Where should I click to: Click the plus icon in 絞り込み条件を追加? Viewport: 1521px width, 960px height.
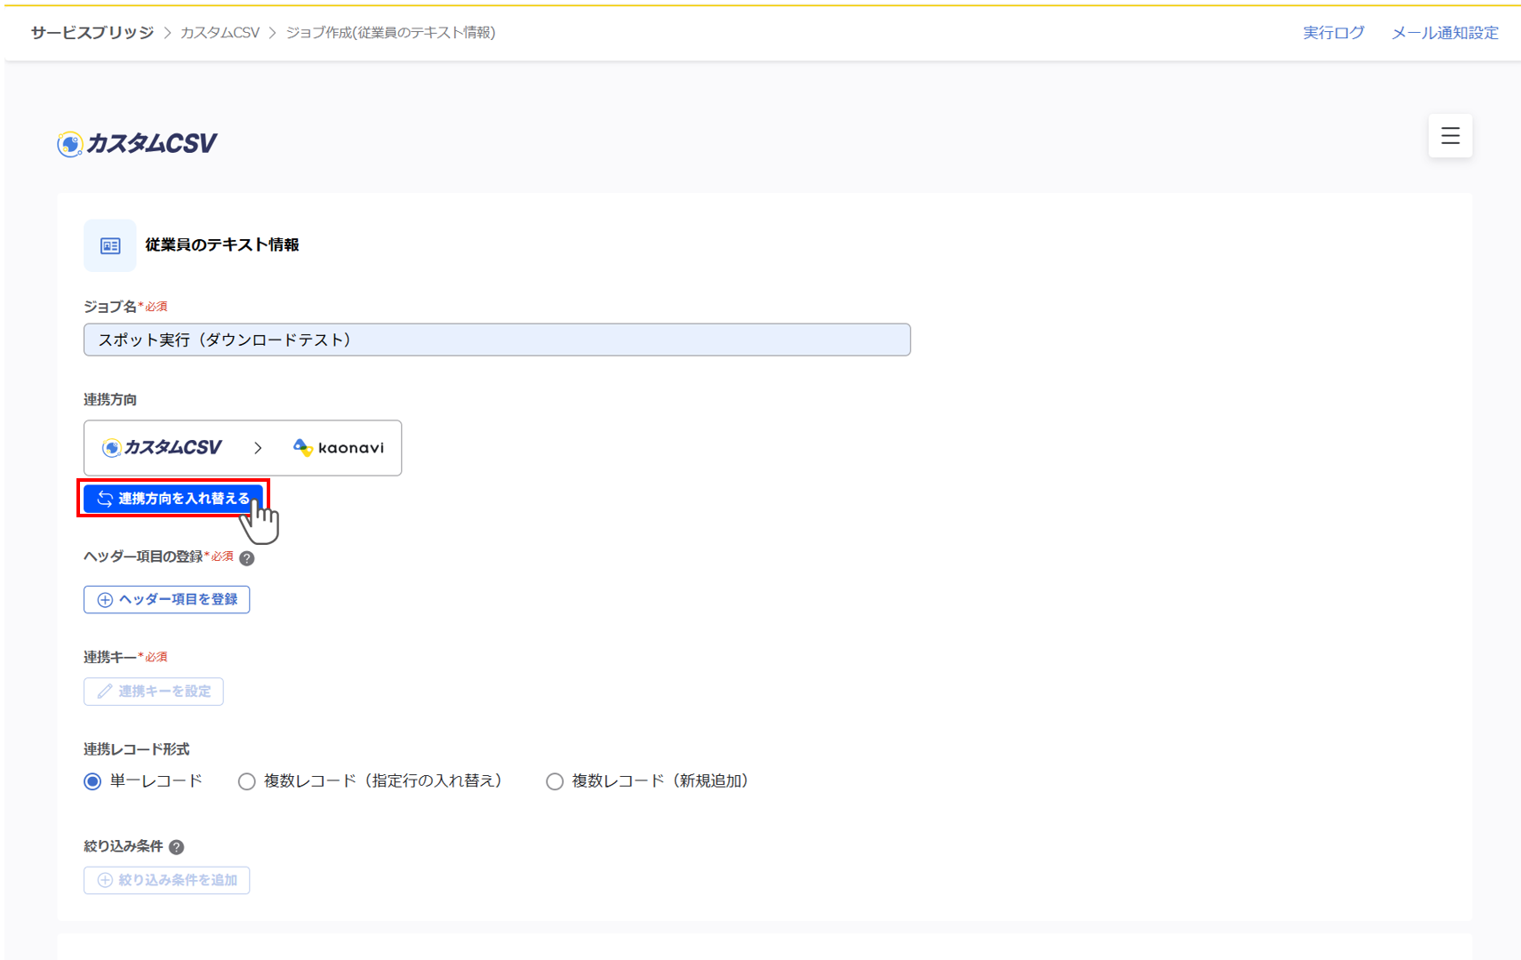(x=104, y=880)
